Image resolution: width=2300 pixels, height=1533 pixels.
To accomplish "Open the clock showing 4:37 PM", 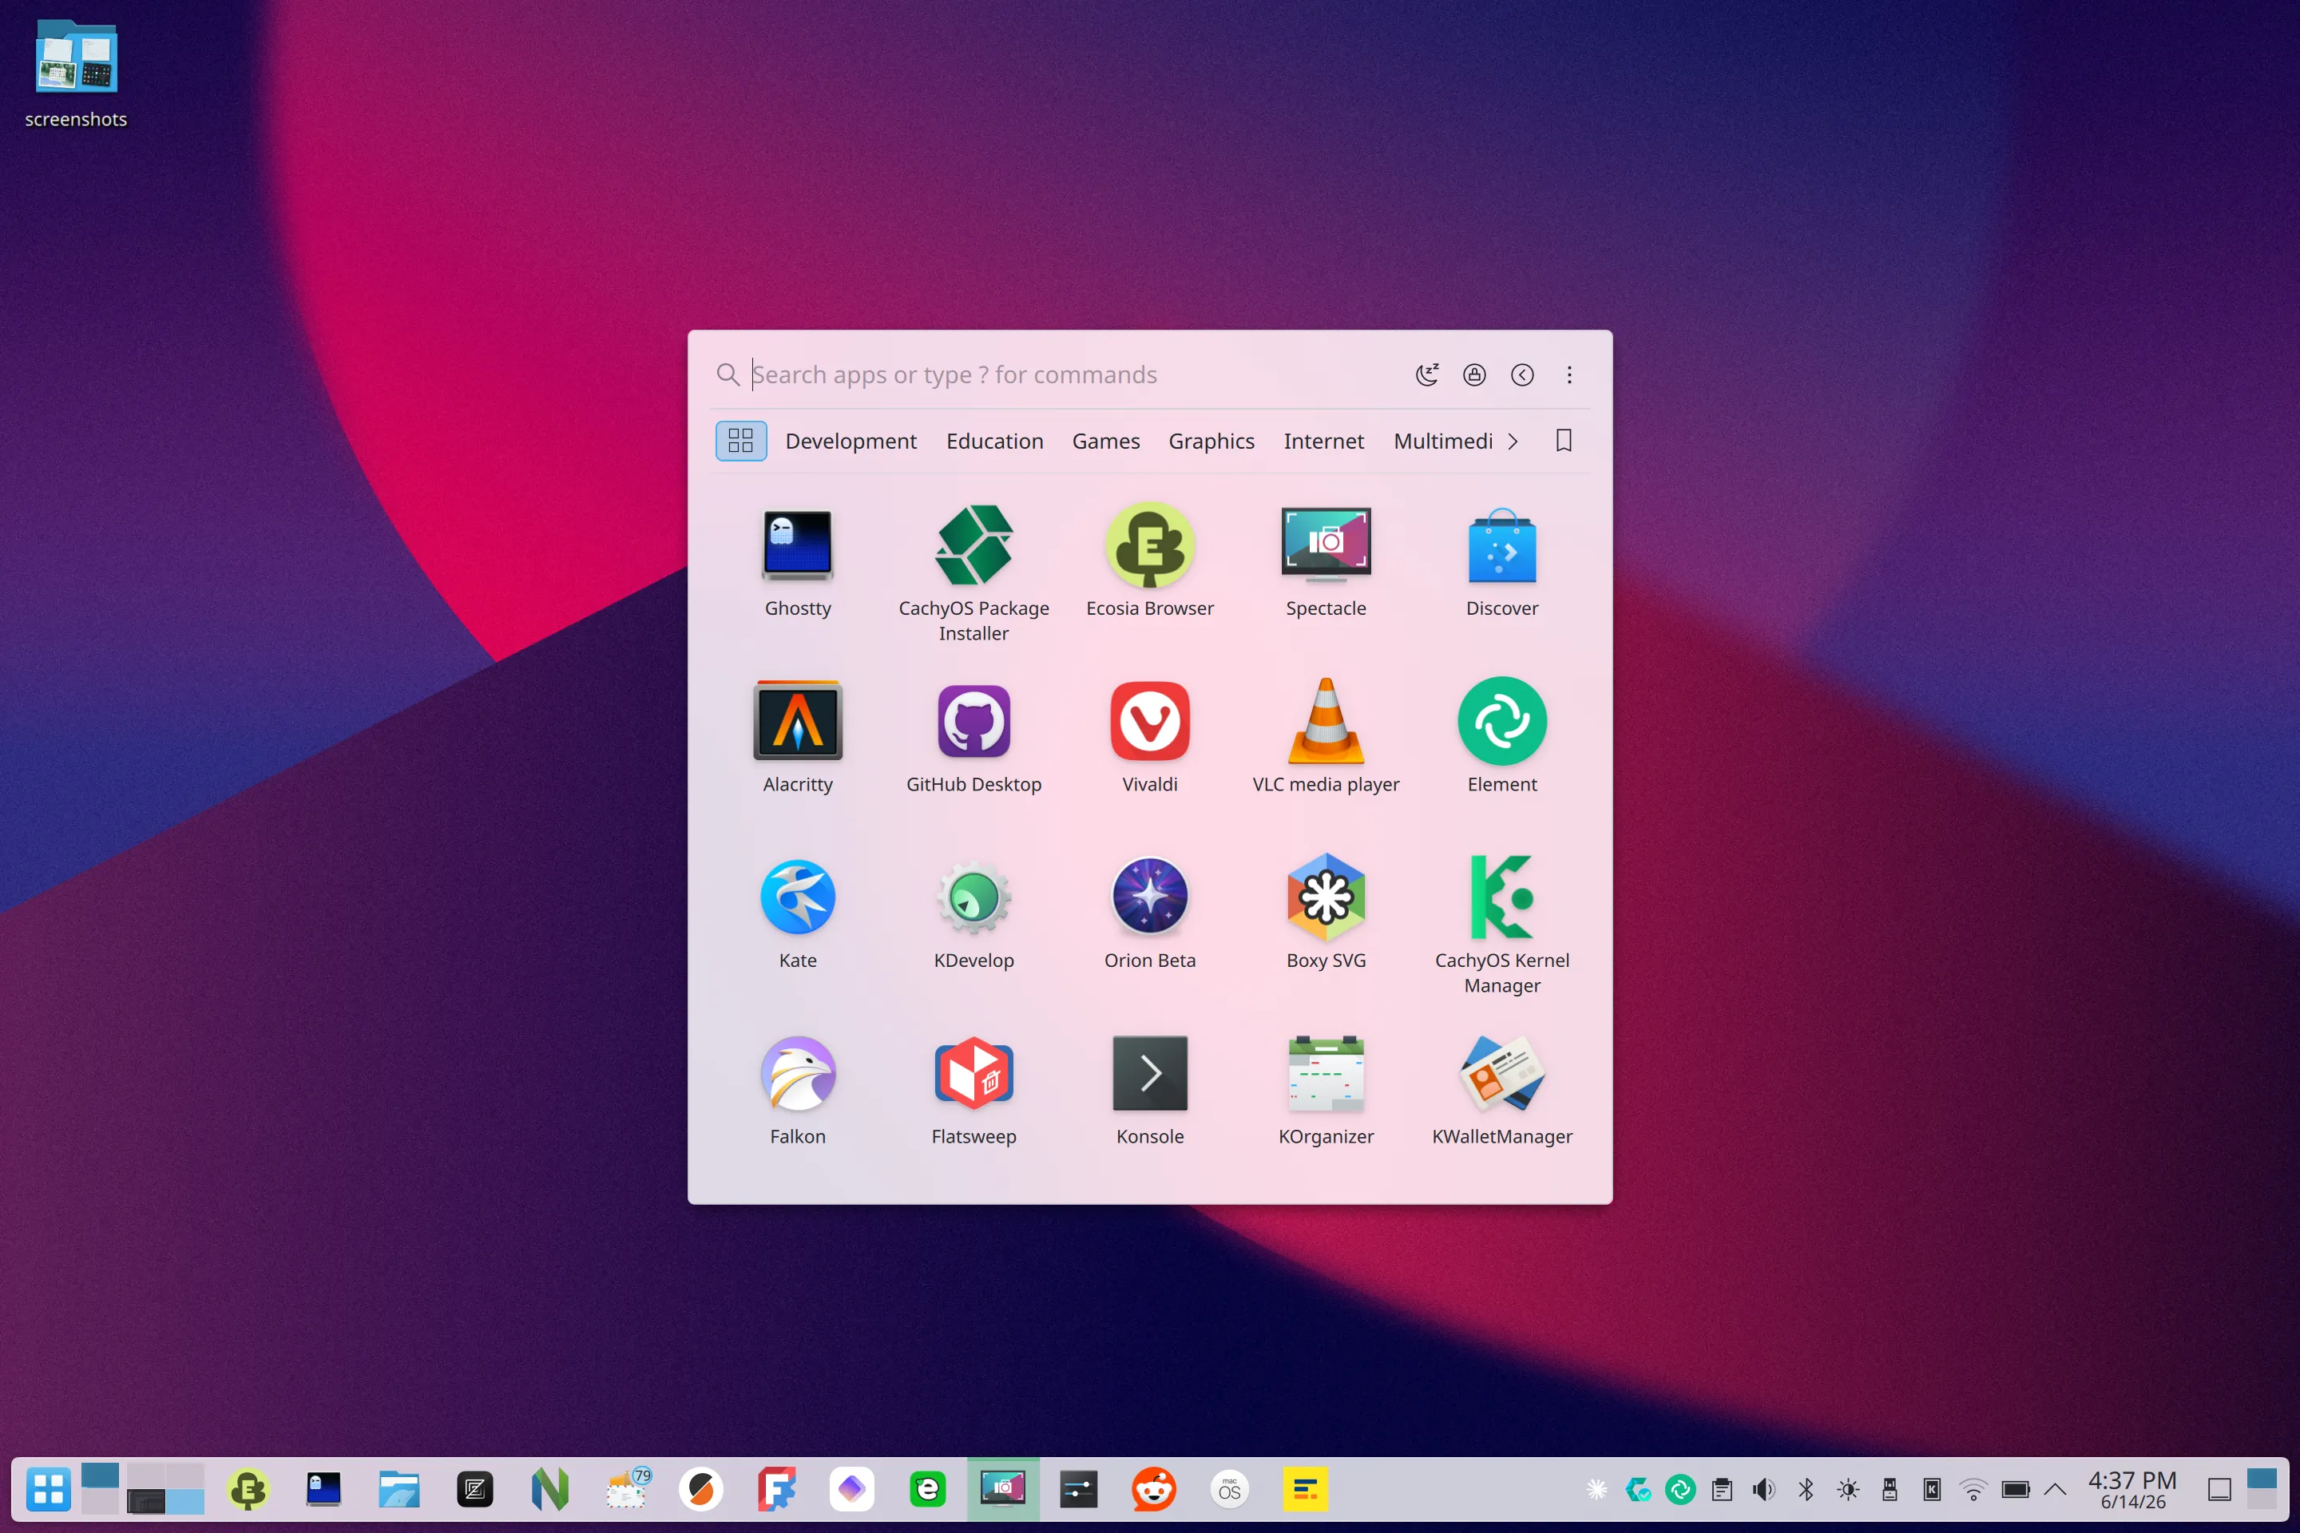I will tap(2131, 1489).
